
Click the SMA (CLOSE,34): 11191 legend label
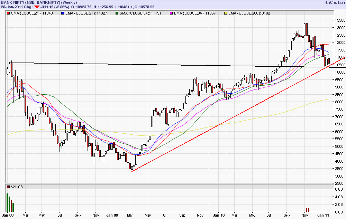(x=140, y=13)
